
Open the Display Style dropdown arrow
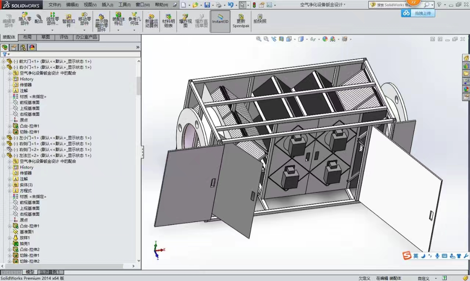(x=307, y=39)
